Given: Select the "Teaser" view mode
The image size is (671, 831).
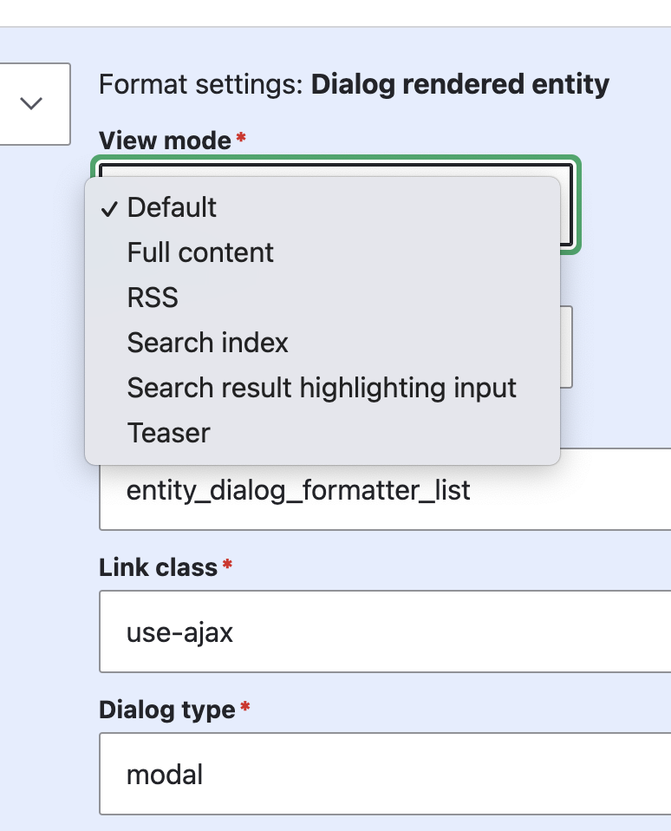Looking at the screenshot, I should pos(167,432).
